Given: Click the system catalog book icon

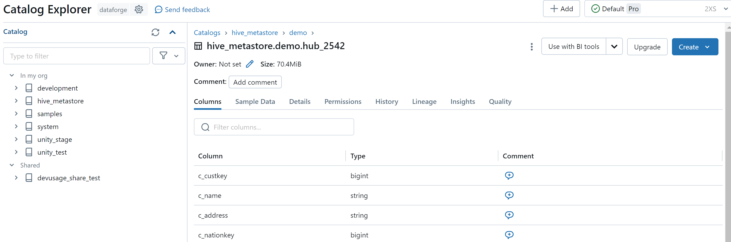Looking at the screenshot, I should [x=29, y=126].
